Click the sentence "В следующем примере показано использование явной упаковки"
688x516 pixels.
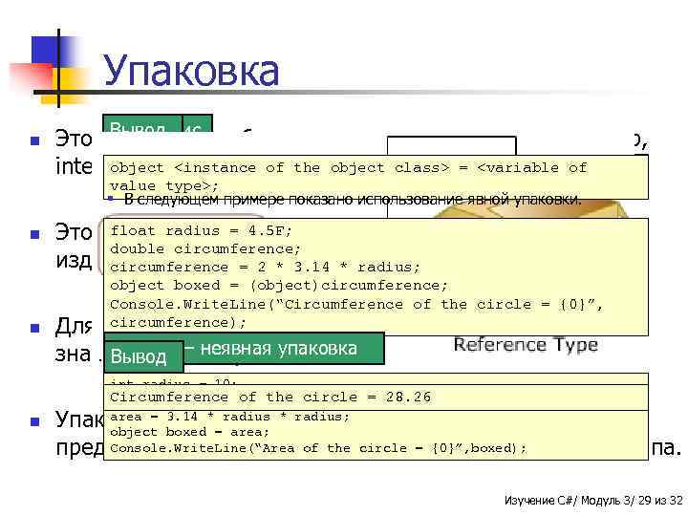tap(353, 199)
